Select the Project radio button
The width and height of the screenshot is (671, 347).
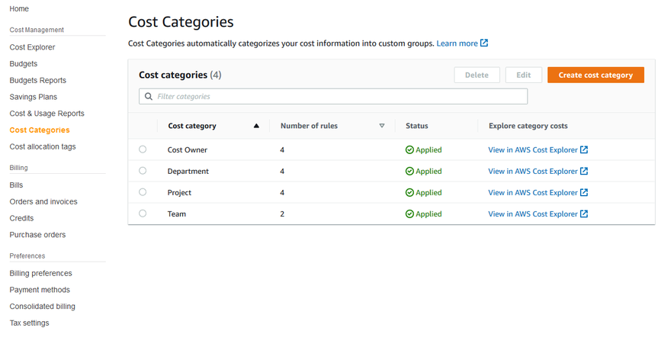click(x=143, y=193)
